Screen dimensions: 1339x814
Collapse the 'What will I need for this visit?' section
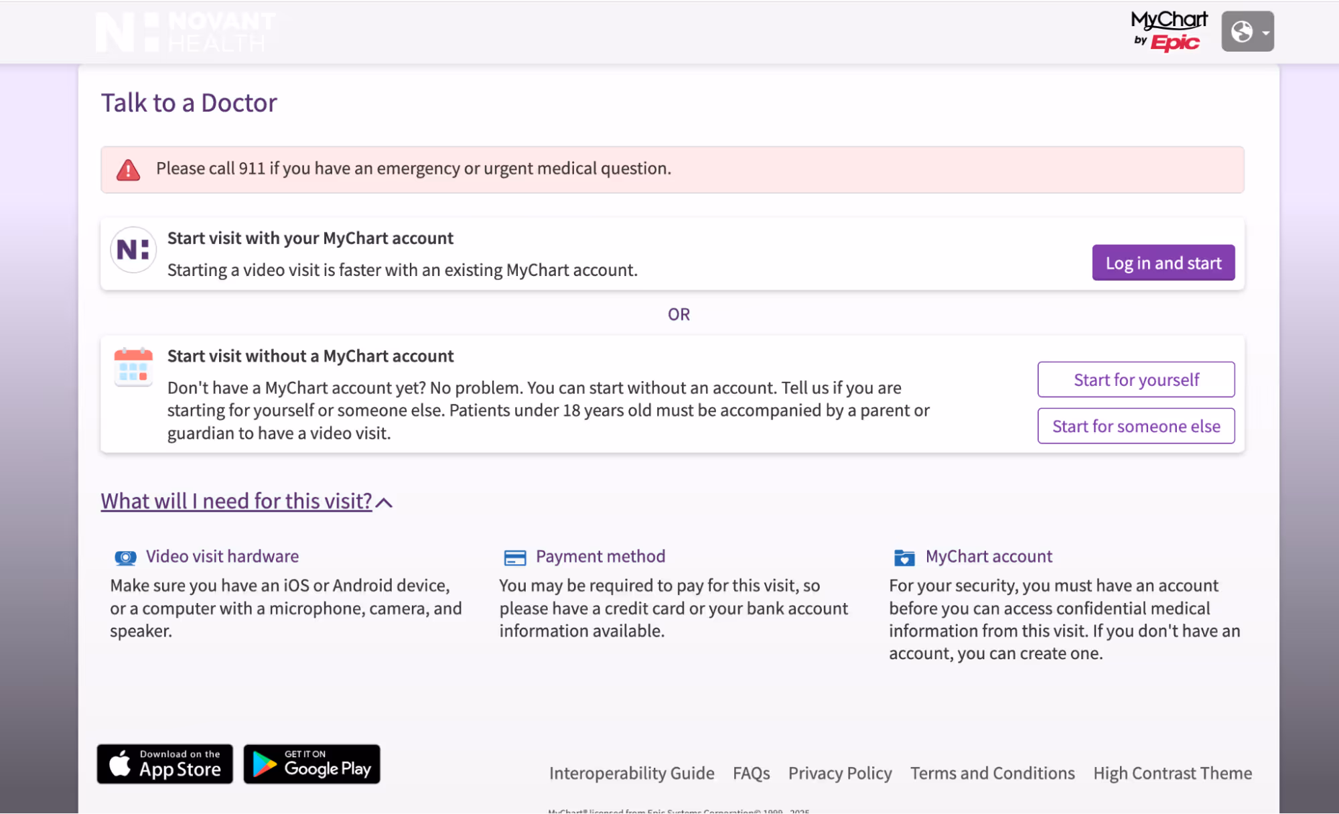[x=236, y=500]
